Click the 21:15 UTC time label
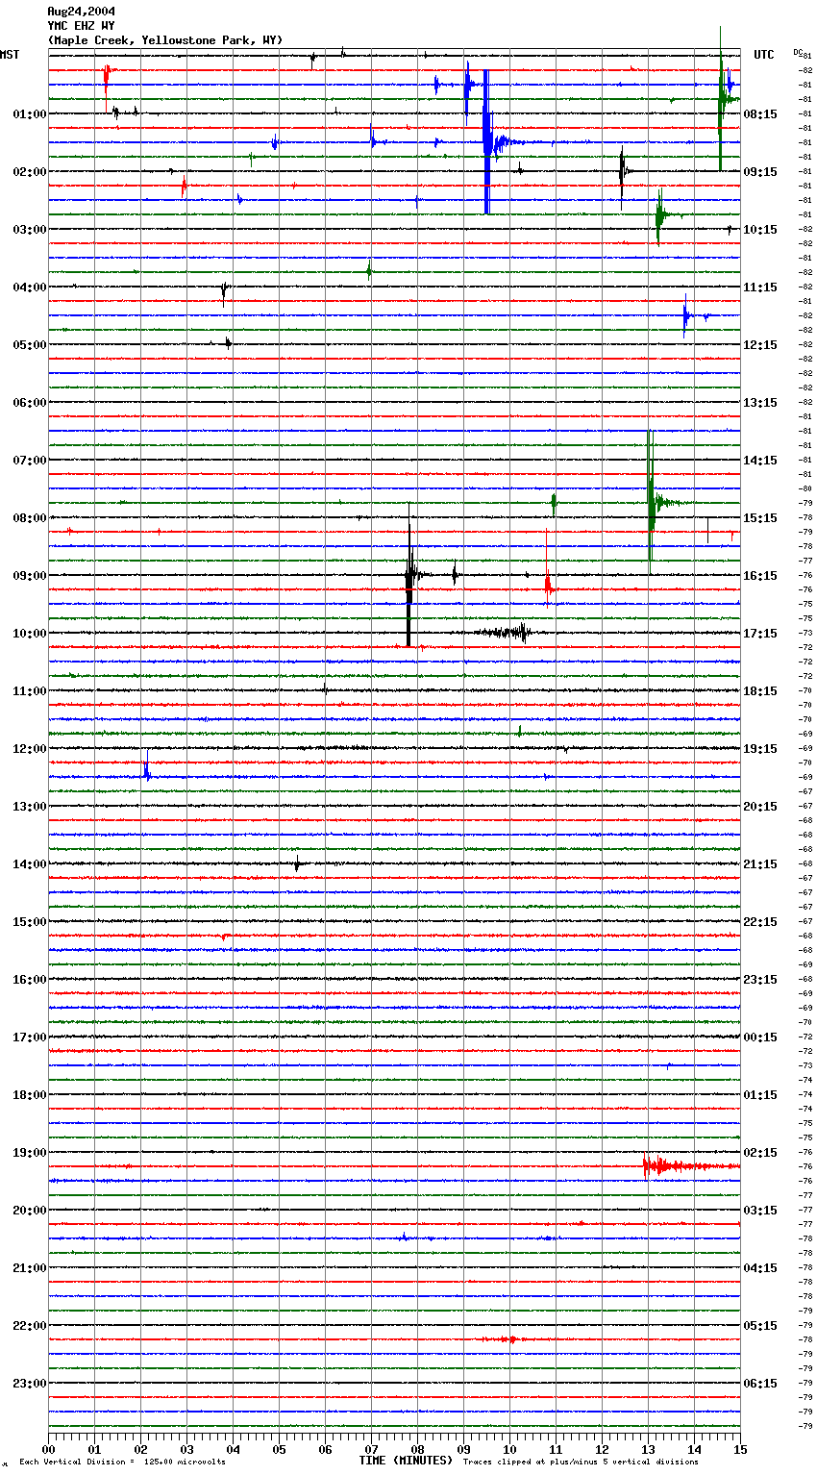The image size is (817, 1475). click(x=760, y=864)
